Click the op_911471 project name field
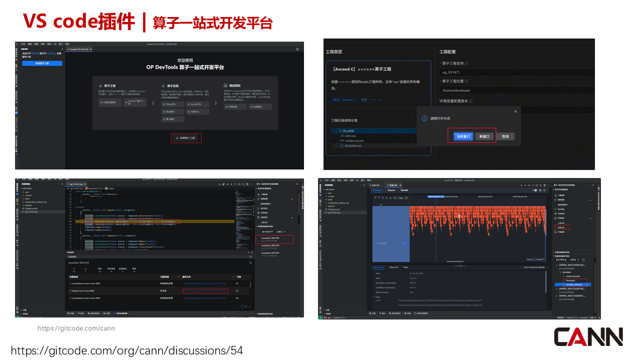 click(517, 72)
